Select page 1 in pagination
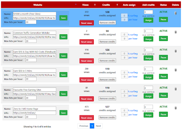Image resolution: width=182 pixels, height=131 pixels. 92,126
